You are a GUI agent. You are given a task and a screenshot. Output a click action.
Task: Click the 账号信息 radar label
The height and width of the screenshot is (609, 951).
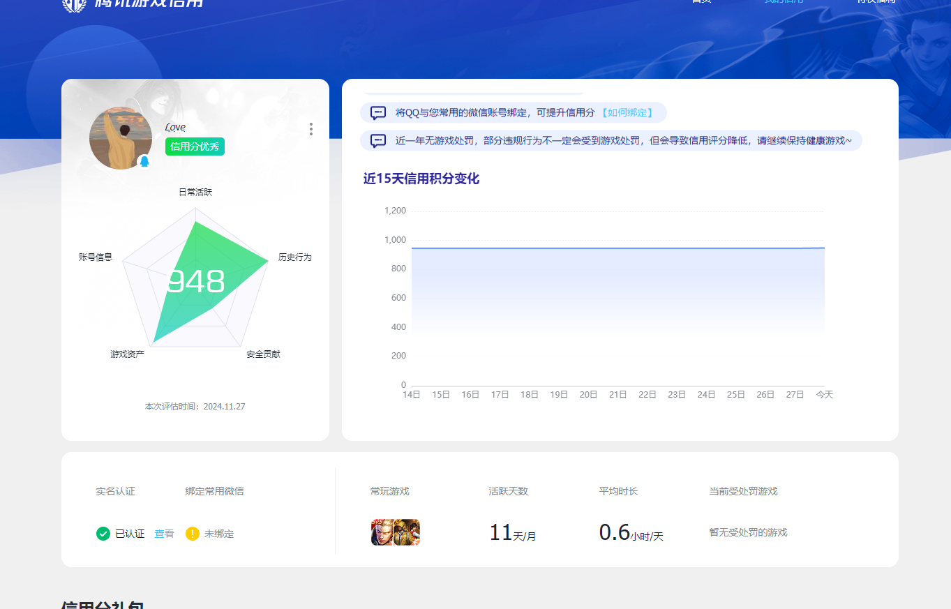tap(96, 257)
